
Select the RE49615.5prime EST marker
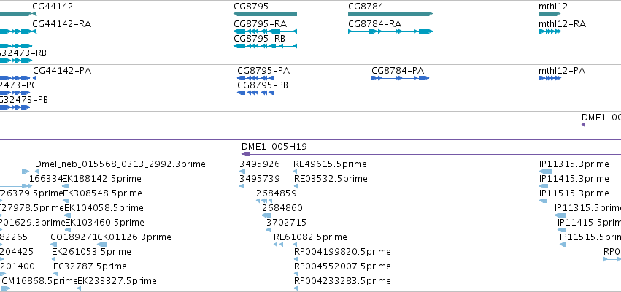pos(295,172)
